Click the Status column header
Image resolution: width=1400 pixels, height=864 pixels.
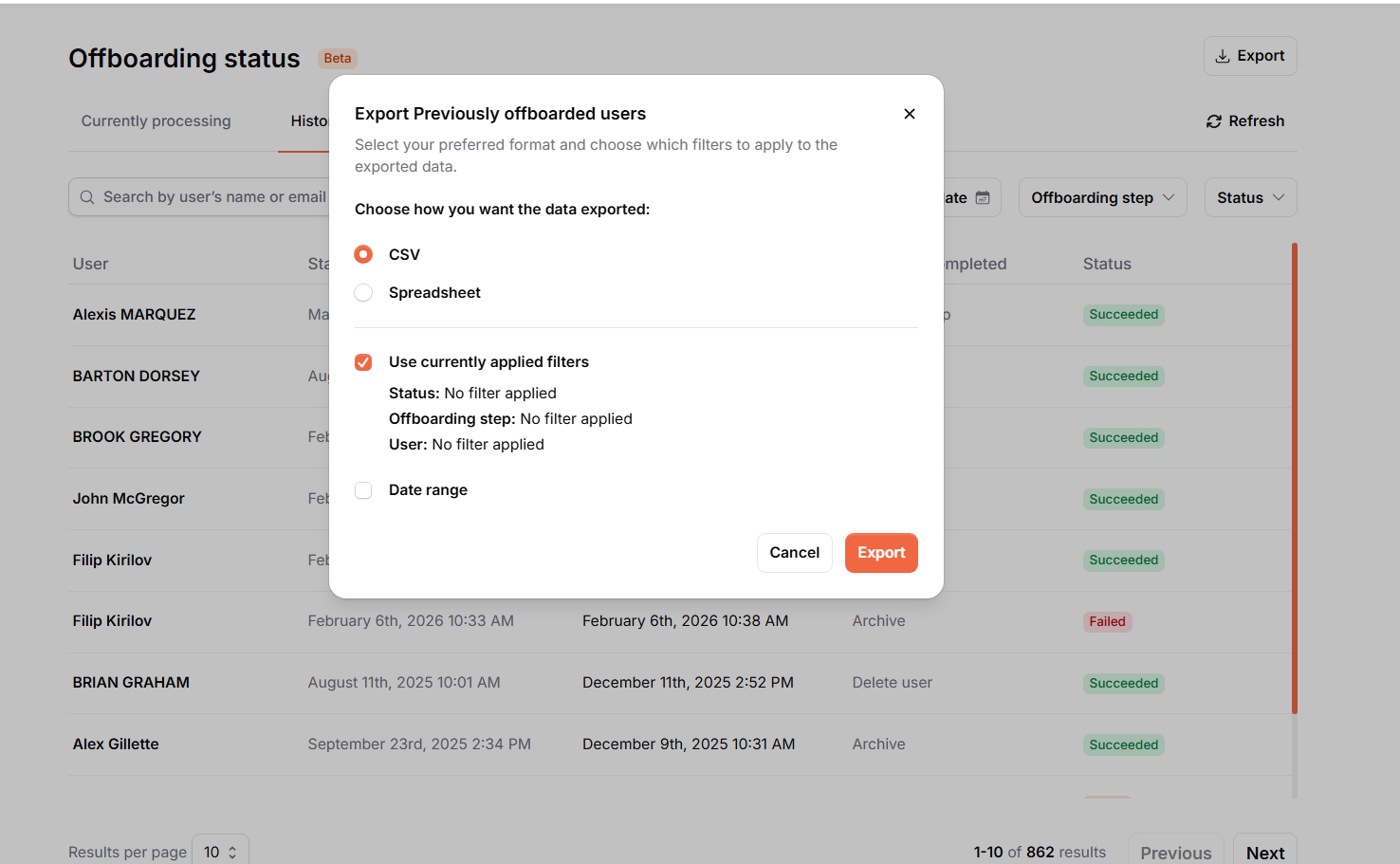point(1107,264)
